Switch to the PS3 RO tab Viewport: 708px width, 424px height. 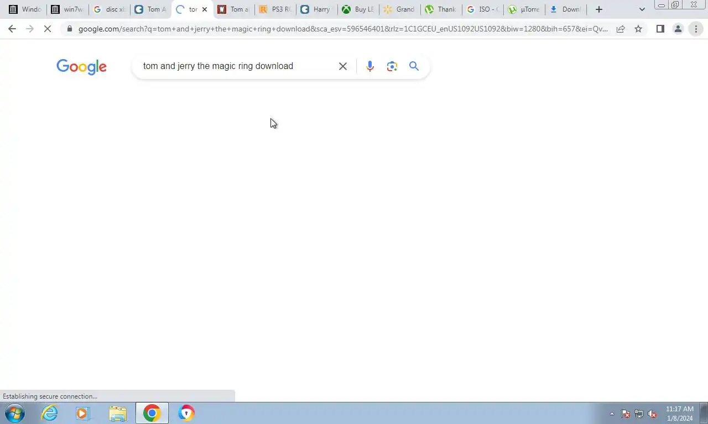275,9
